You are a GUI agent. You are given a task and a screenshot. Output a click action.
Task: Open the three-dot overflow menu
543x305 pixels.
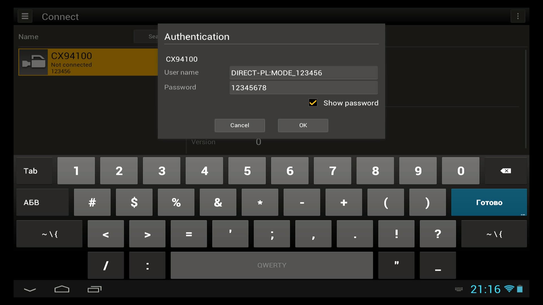click(x=518, y=16)
